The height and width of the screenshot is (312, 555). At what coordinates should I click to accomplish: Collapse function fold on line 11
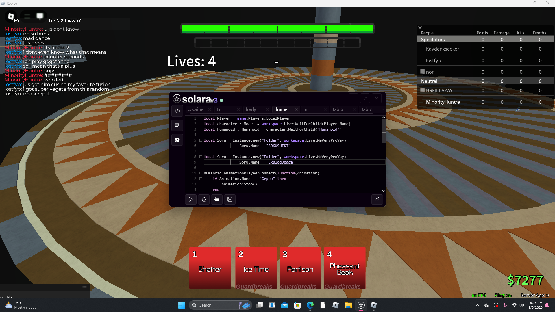click(201, 173)
